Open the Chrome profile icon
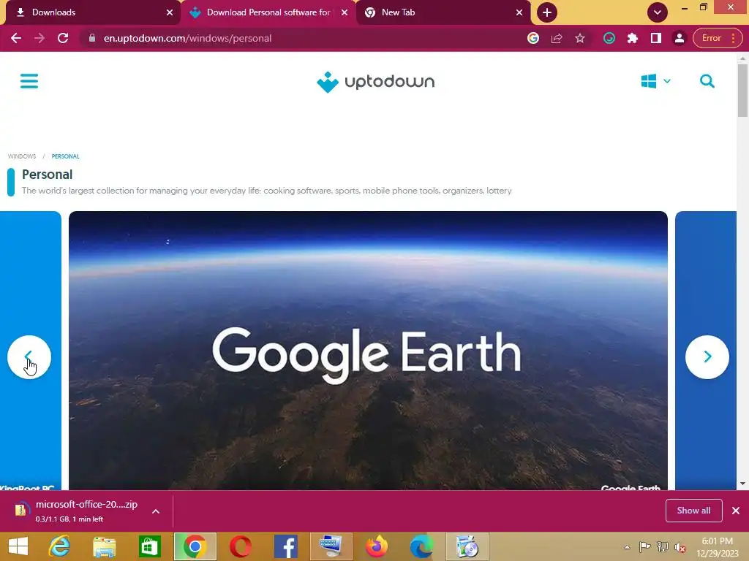Viewport: 749px width, 561px height. (680, 38)
